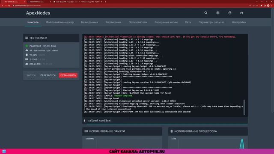Click the console vertical scrollbar

click(x=244, y=107)
